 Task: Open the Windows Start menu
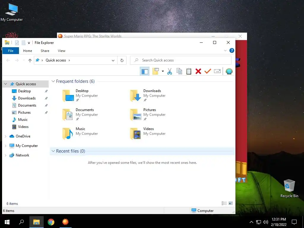7,222
